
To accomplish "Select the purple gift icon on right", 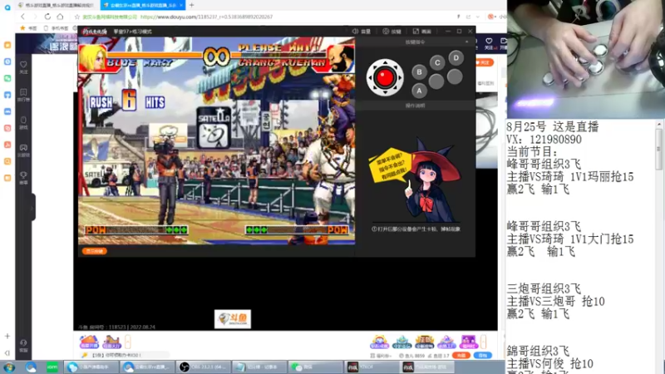I will tap(469, 342).
